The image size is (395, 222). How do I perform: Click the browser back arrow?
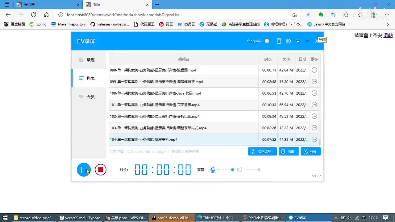click(x=8, y=15)
